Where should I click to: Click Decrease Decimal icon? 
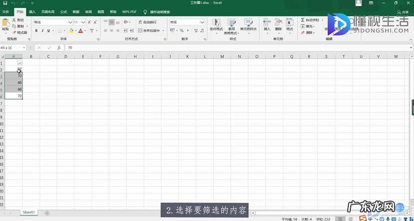[x=202, y=31]
